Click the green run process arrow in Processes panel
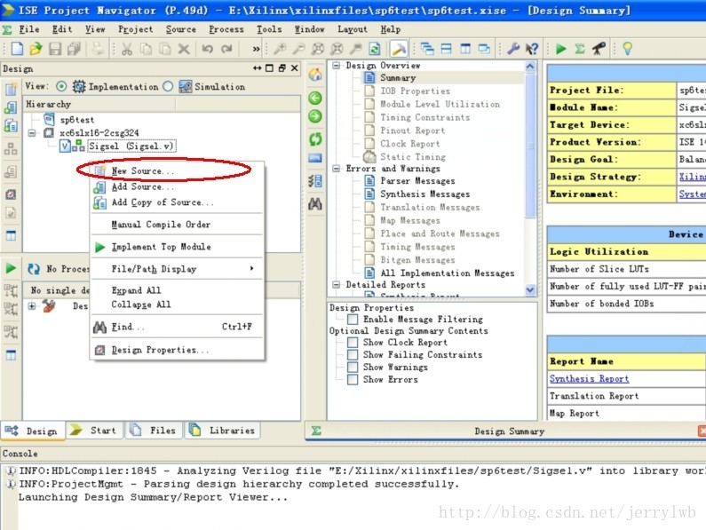The width and height of the screenshot is (706, 530). click(x=11, y=269)
